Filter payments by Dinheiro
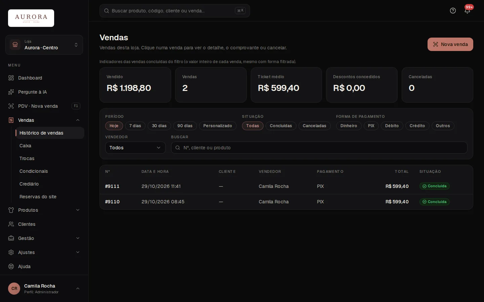 pos(349,126)
